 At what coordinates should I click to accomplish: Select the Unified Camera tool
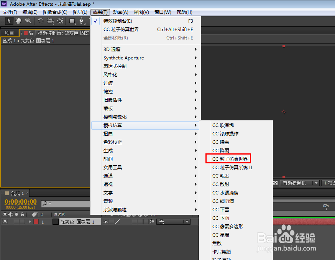coord(51,21)
